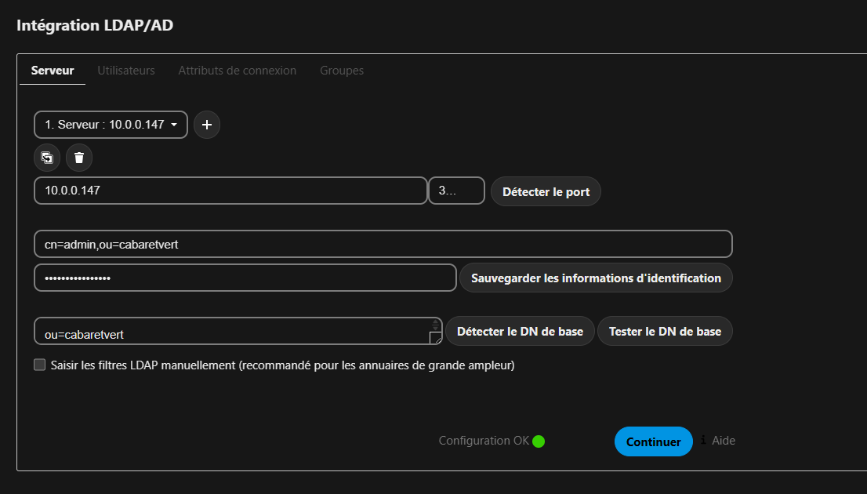This screenshot has width=867, height=494.
Task: Click the Aide info icon
Action: point(703,440)
